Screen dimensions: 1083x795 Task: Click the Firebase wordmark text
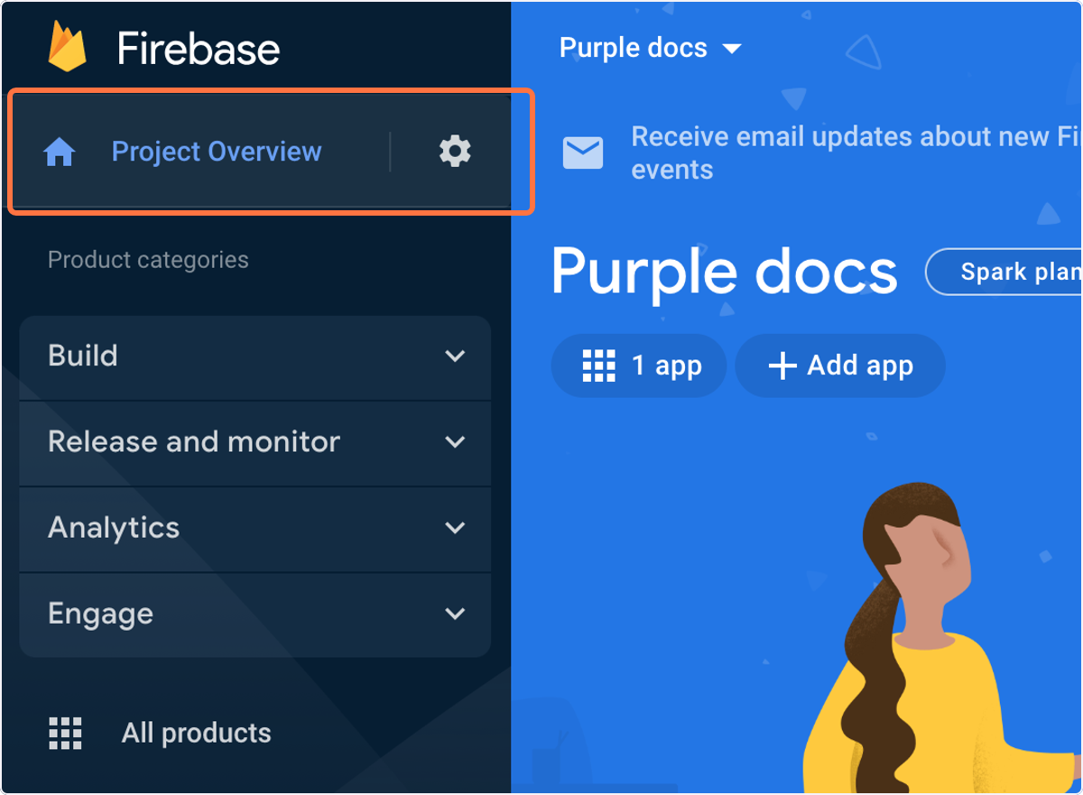click(199, 49)
